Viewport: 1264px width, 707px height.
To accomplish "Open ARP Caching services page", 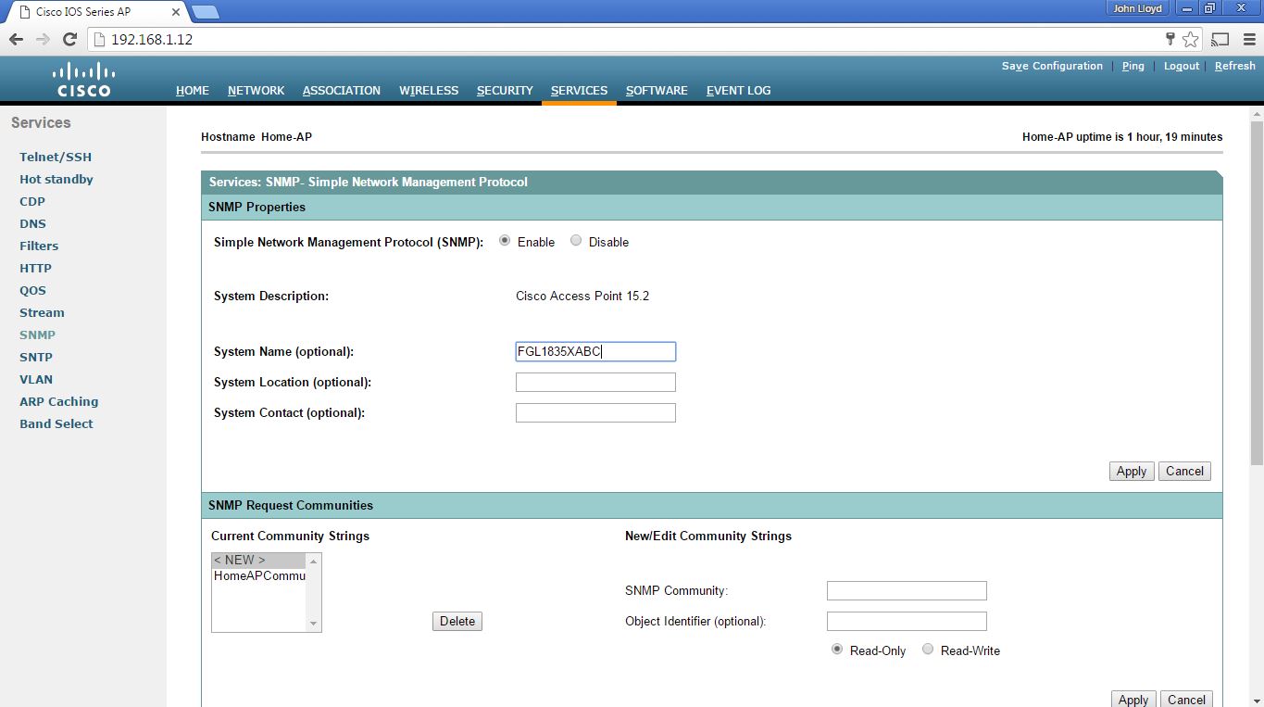I will coord(58,401).
